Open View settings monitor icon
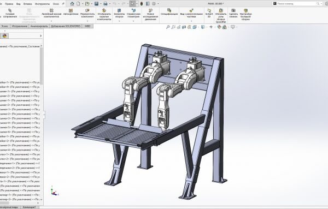This screenshot has width=328, height=209. [x=233, y=27]
